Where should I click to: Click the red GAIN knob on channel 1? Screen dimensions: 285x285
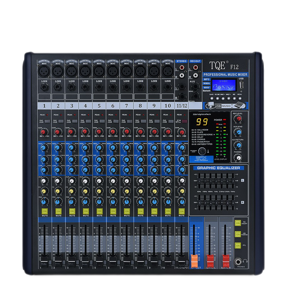pyautogui.click(x=43, y=132)
